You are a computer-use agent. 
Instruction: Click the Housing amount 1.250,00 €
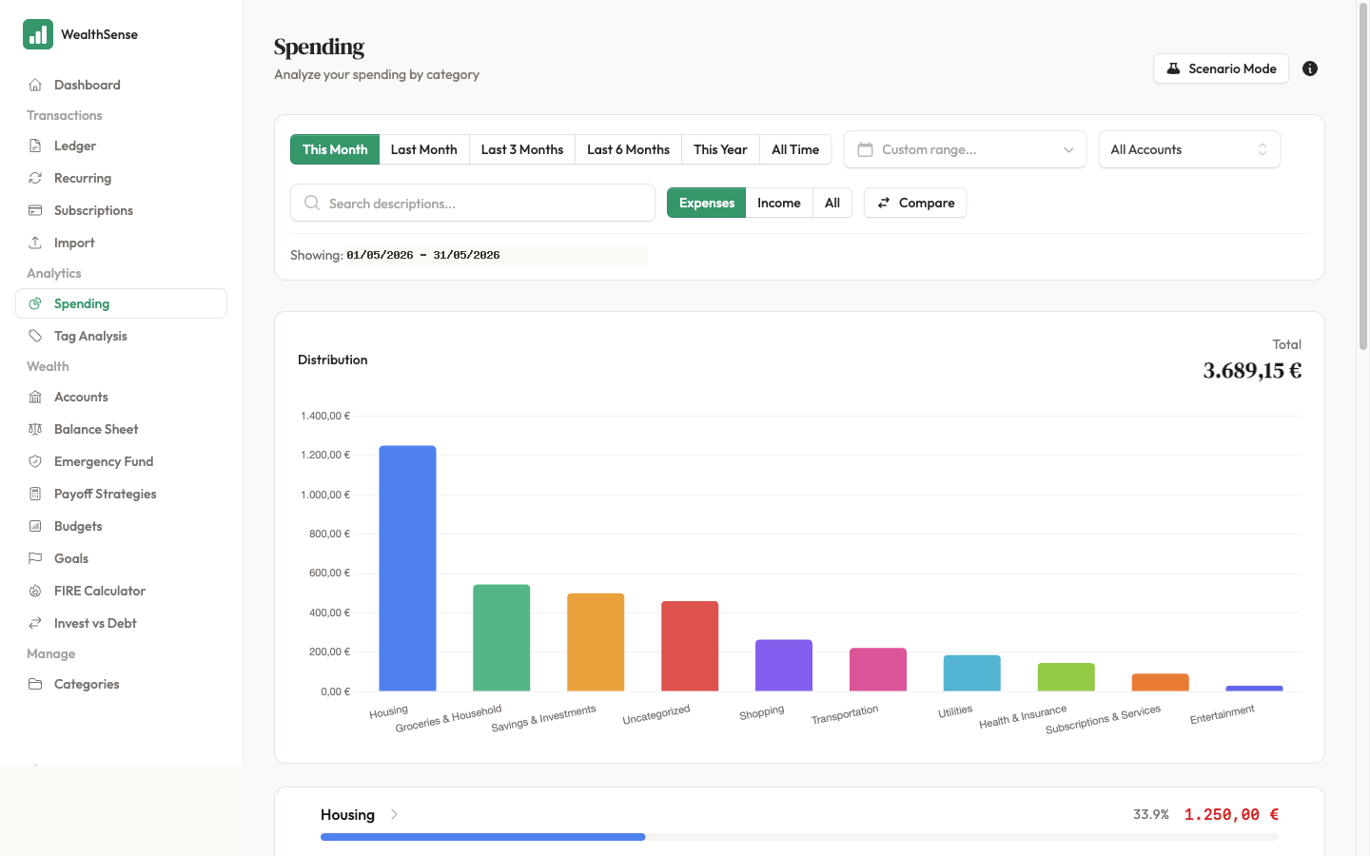pyautogui.click(x=1231, y=814)
